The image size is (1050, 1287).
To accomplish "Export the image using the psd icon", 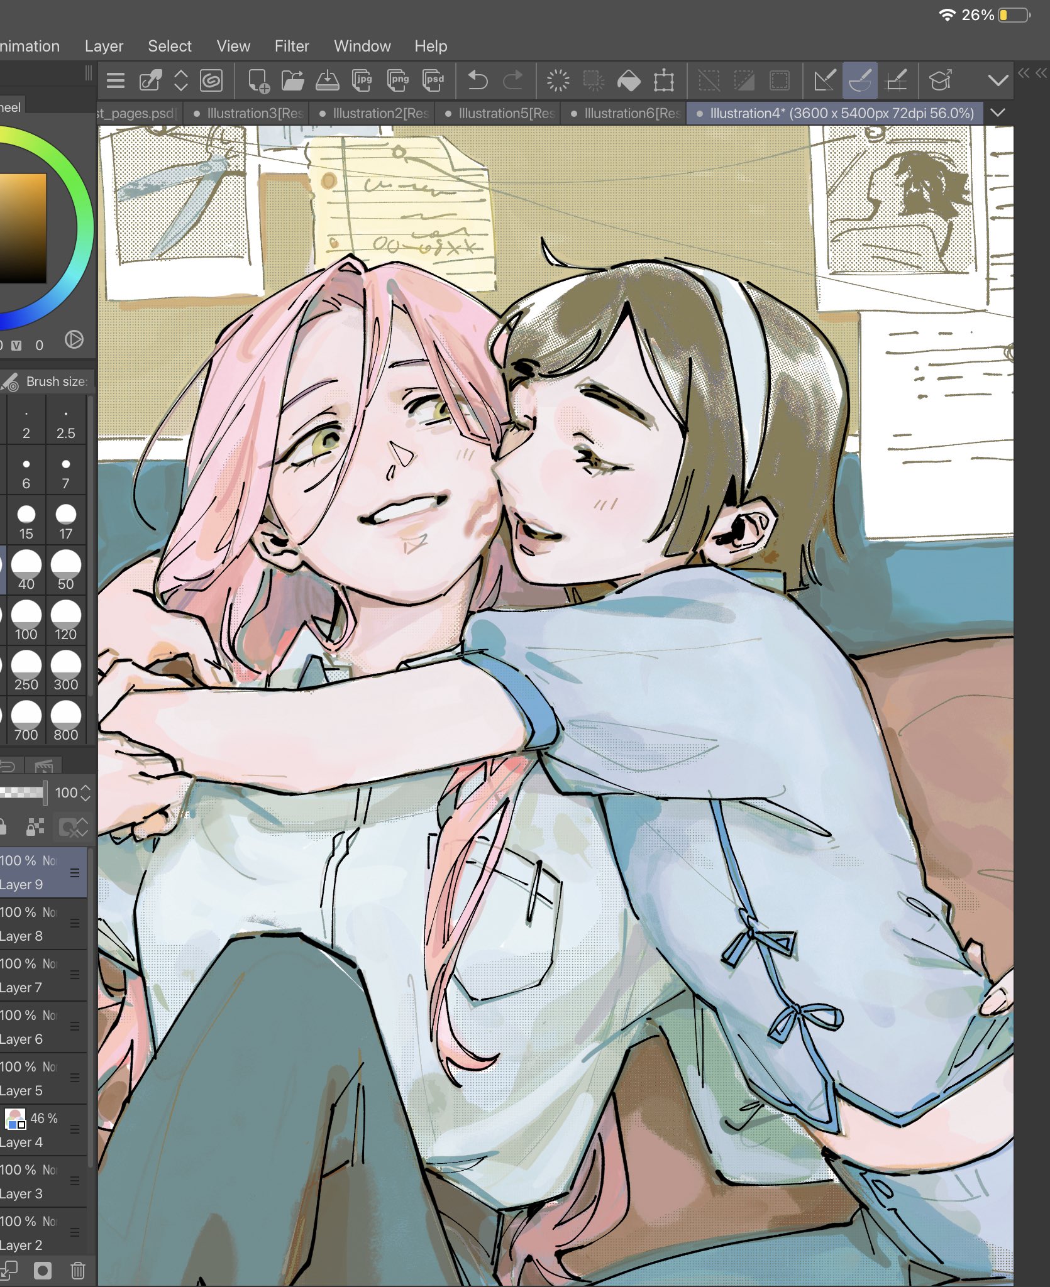I will pyautogui.click(x=434, y=80).
